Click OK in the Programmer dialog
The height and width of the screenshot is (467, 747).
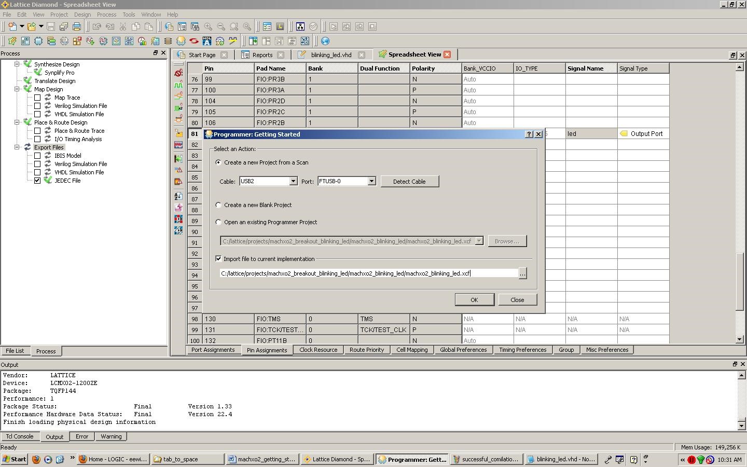click(474, 300)
